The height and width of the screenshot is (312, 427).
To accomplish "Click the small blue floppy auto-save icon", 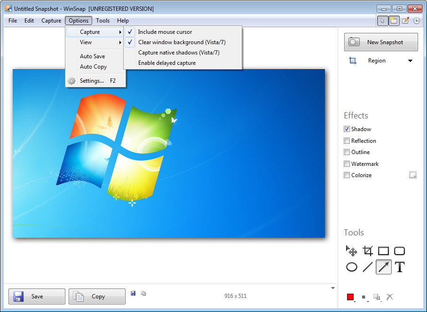I will tap(133, 293).
